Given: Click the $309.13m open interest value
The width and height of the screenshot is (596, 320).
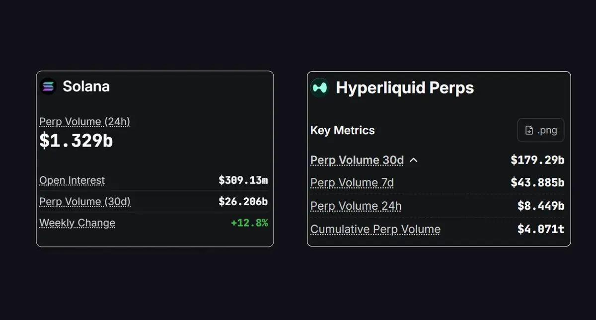Looking at the screenshot, I should pos(243,180).
